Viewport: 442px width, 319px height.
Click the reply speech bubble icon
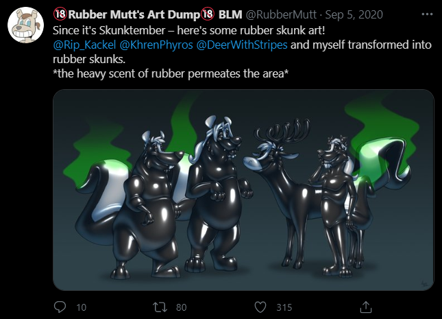(x=60, y=307)
